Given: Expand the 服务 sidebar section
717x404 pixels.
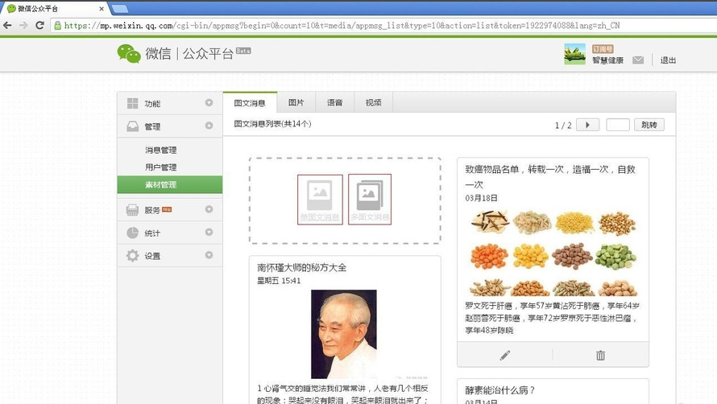Looking at the screenshot, I should (209, 210).
